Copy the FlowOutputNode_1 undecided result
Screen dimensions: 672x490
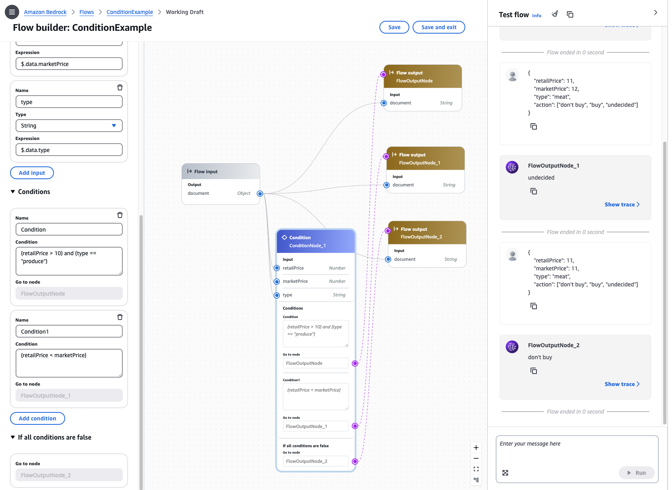(534, 191)
